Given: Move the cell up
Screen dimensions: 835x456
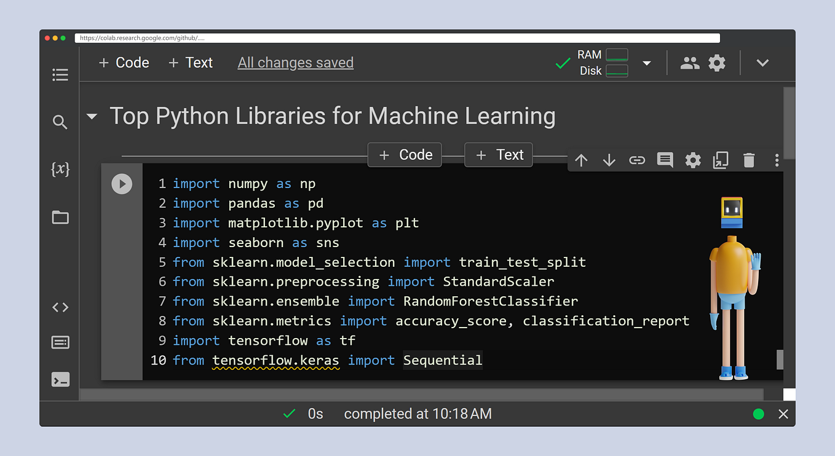Looking at the screenshot, I should [581, 160].
